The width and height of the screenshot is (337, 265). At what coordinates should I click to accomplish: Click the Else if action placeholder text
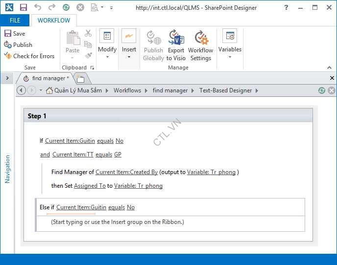117,222
